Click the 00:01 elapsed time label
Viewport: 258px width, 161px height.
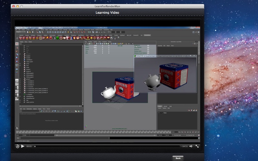point(29,146)
